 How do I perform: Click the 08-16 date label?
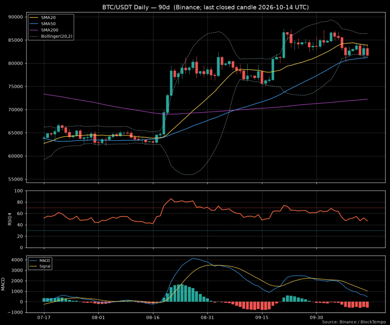pos(153,317)
